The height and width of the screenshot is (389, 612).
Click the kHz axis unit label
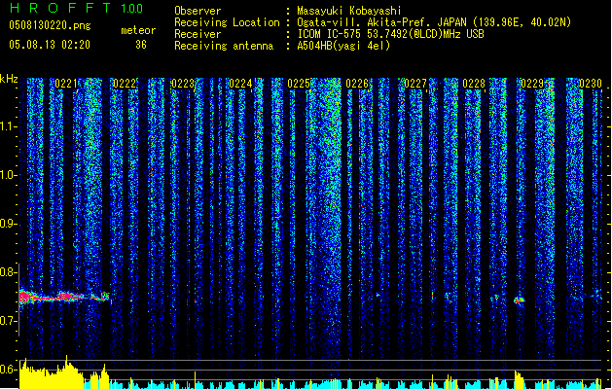click(9, 79)
